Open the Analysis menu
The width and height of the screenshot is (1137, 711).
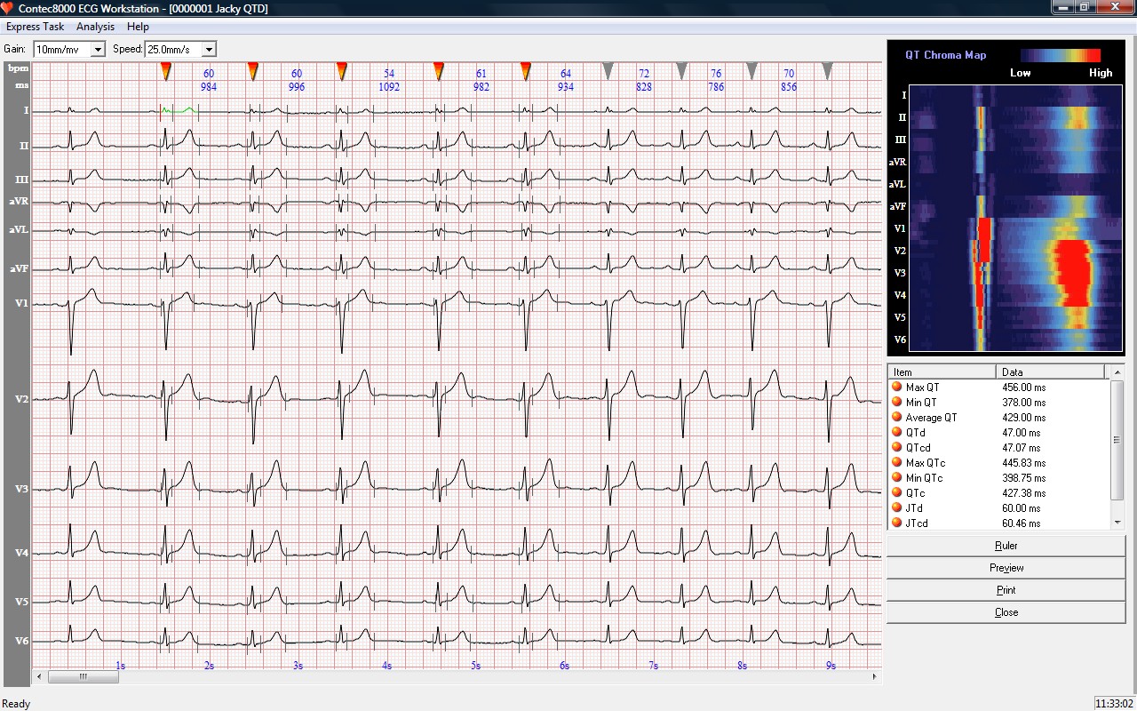tap(95, 27)
